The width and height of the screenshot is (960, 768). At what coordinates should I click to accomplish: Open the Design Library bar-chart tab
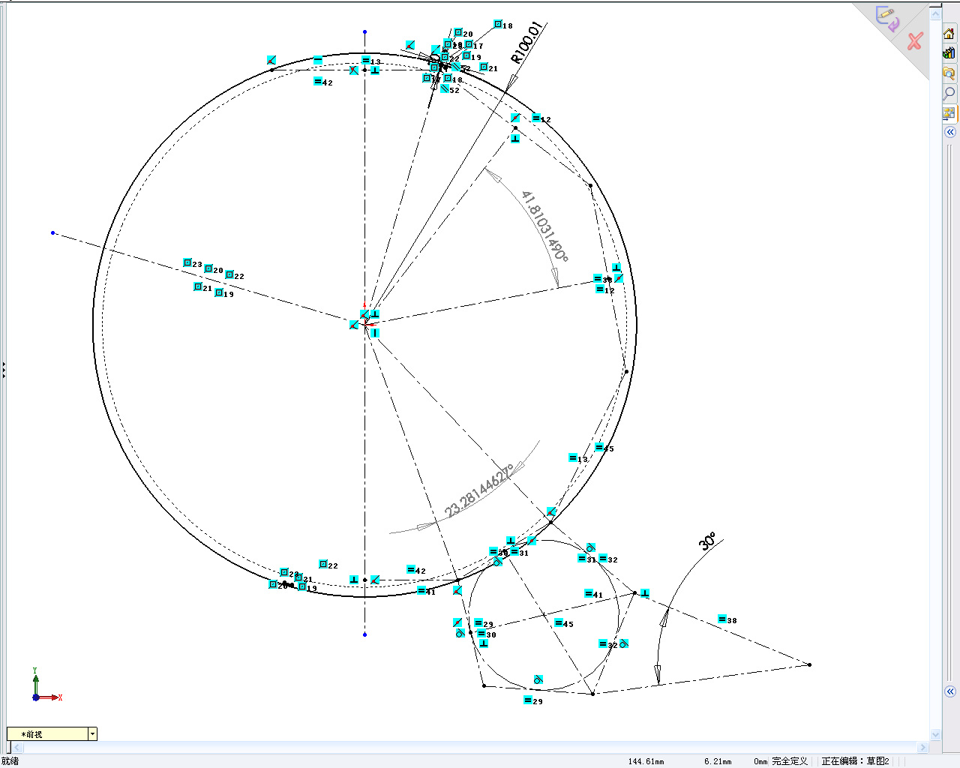pos(949,53)
